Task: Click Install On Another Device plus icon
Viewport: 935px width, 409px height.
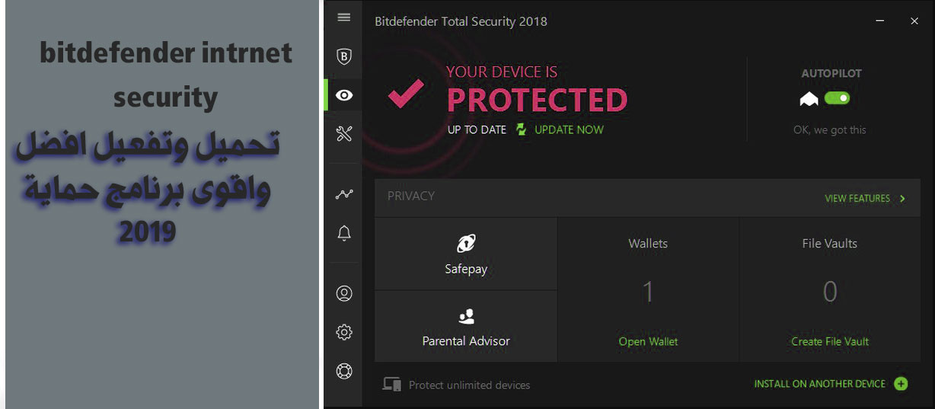Action: coord(901,384)
